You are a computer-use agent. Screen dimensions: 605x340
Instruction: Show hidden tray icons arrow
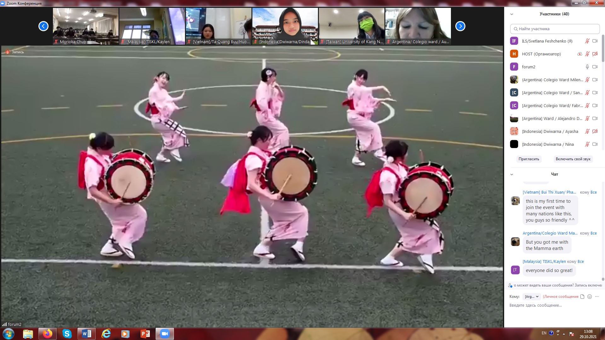tap(564, 334)
